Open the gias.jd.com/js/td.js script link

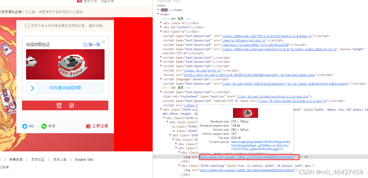click(202, 71)
